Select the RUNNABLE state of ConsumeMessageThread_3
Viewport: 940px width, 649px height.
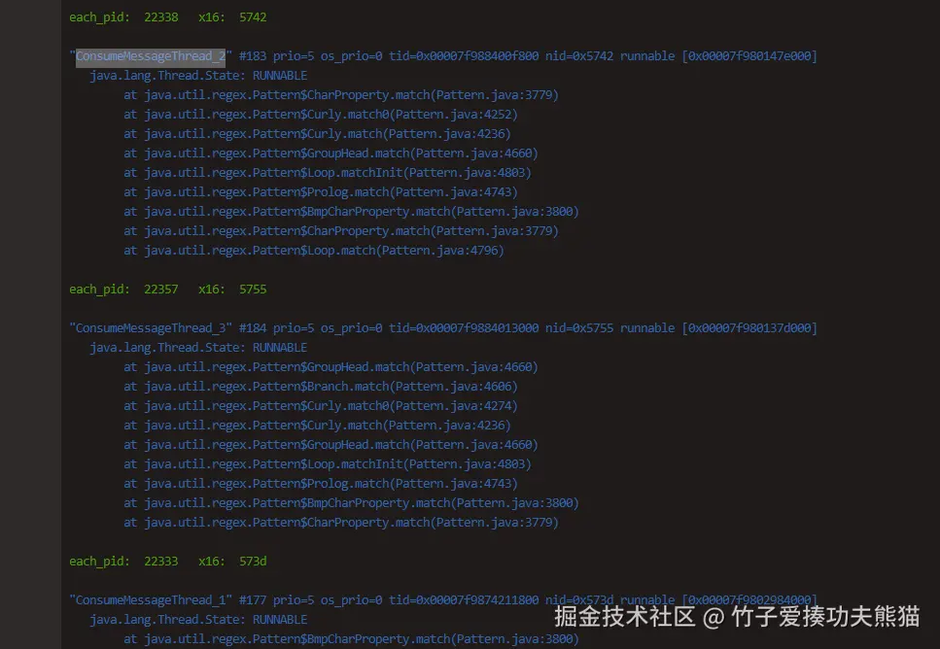279,347
